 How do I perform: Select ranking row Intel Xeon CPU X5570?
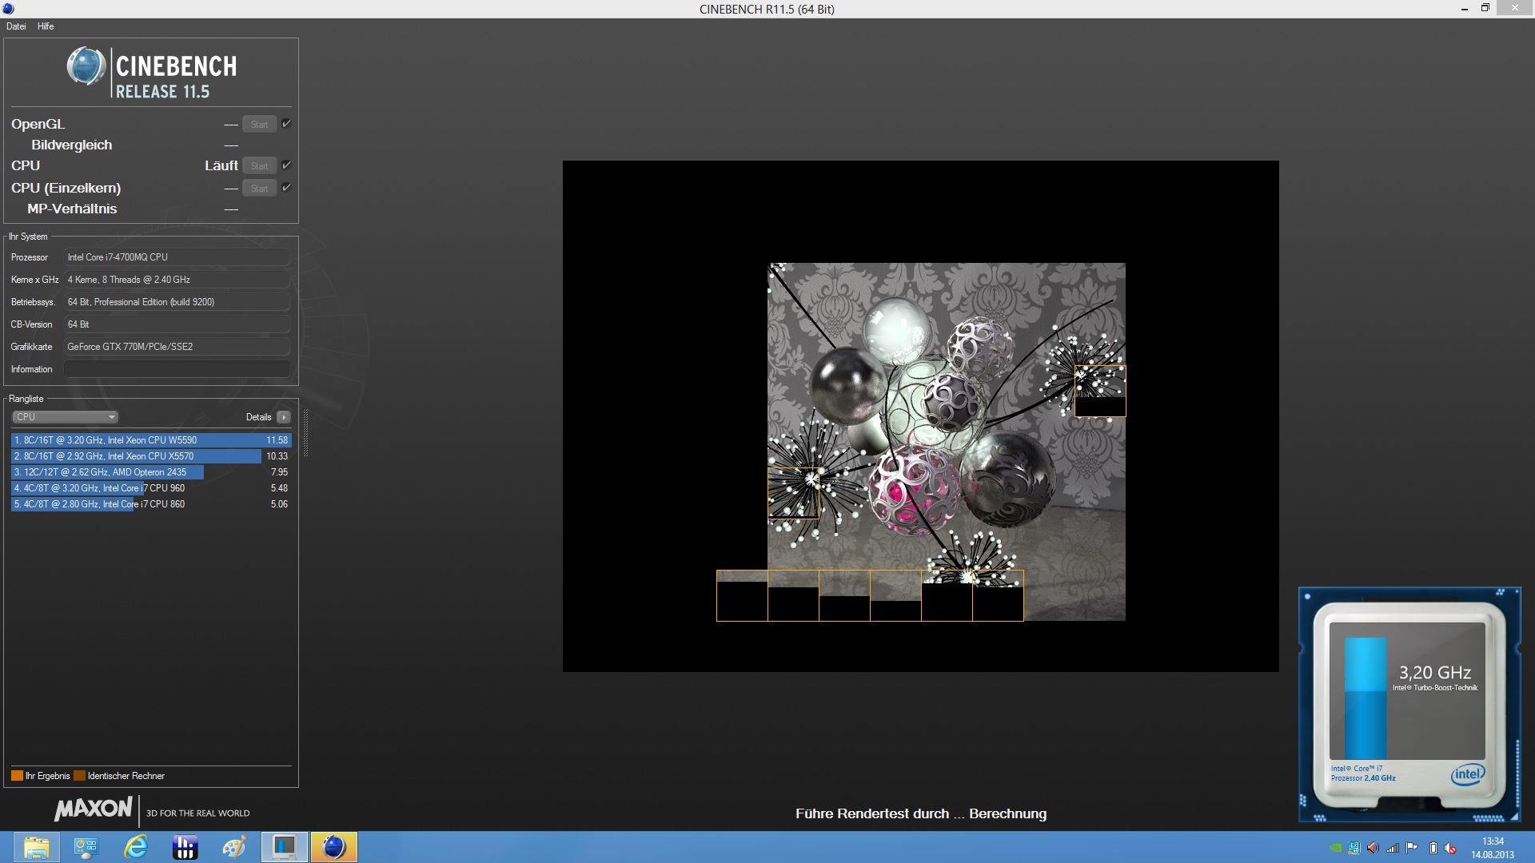[x=151, y=456]
